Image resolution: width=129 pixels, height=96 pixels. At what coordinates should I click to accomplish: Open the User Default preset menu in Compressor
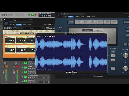coord(73,14)
